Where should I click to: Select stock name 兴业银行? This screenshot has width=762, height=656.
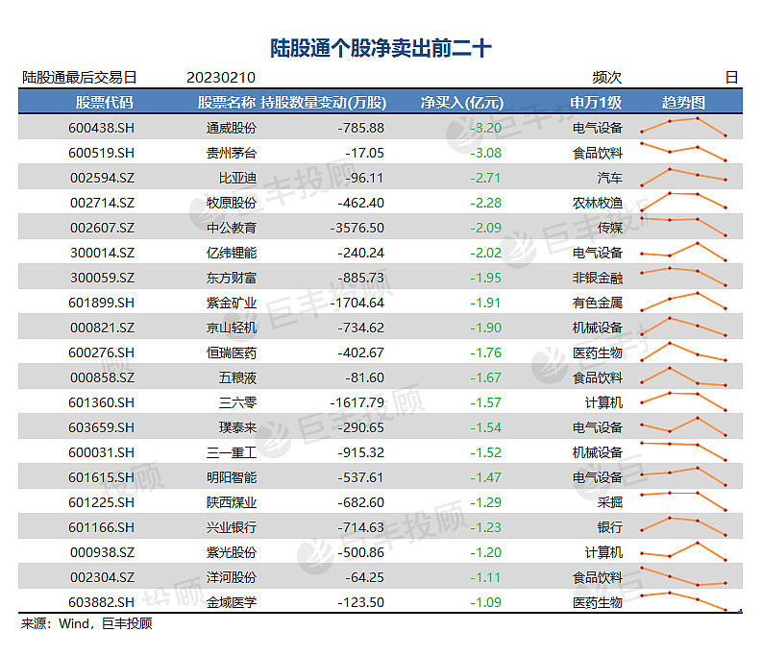[232, 527]
